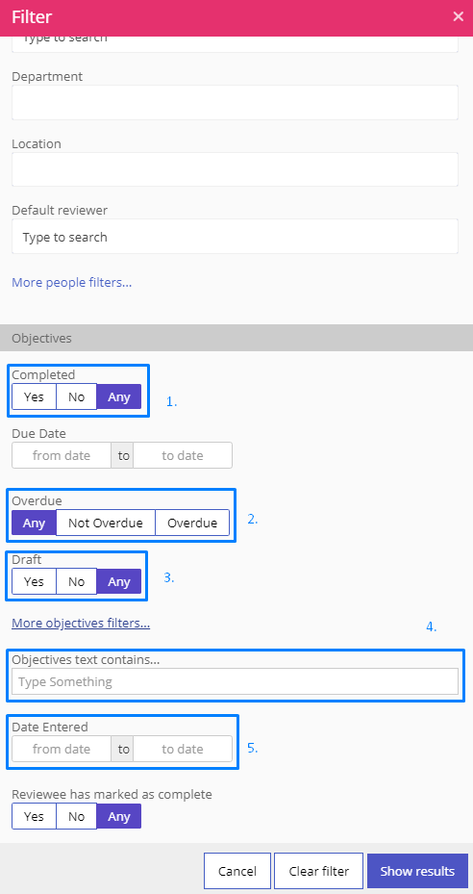Set Reviewee marked complete to No
Screen dimensions: 473x894
pyautogui.click(x=76, y=816)
